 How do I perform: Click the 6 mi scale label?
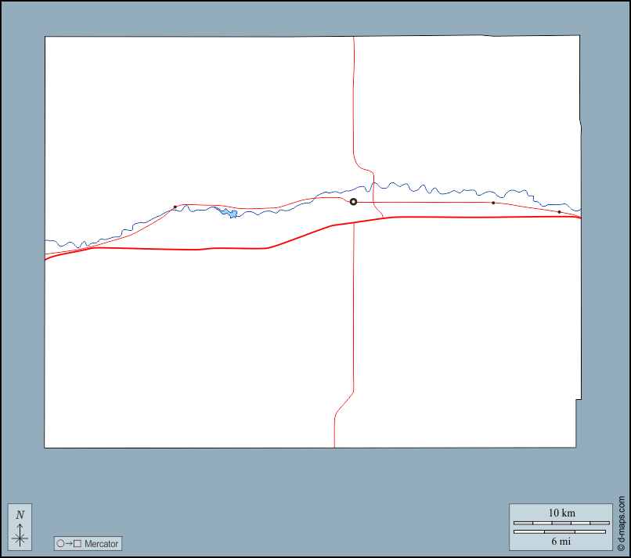pos(561,542)
